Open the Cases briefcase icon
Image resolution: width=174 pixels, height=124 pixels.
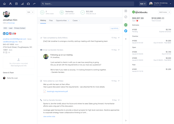(28, 4)
